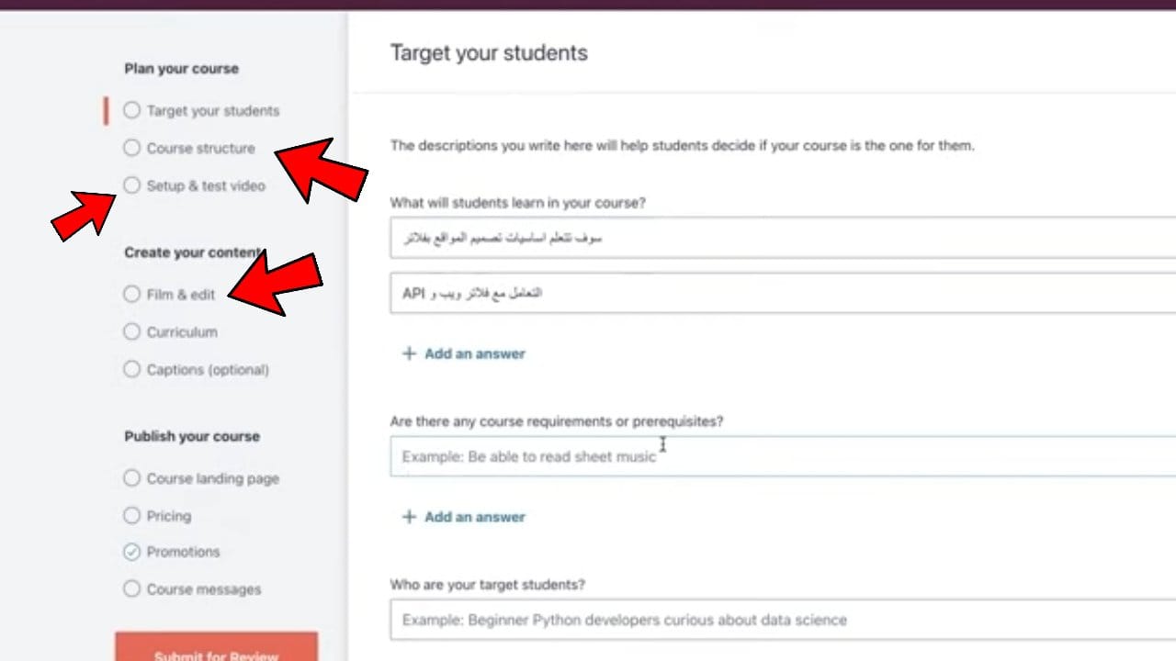Click the first learning objective text field
Viewport: 1176px width, 661px height.
click(781, 238)
